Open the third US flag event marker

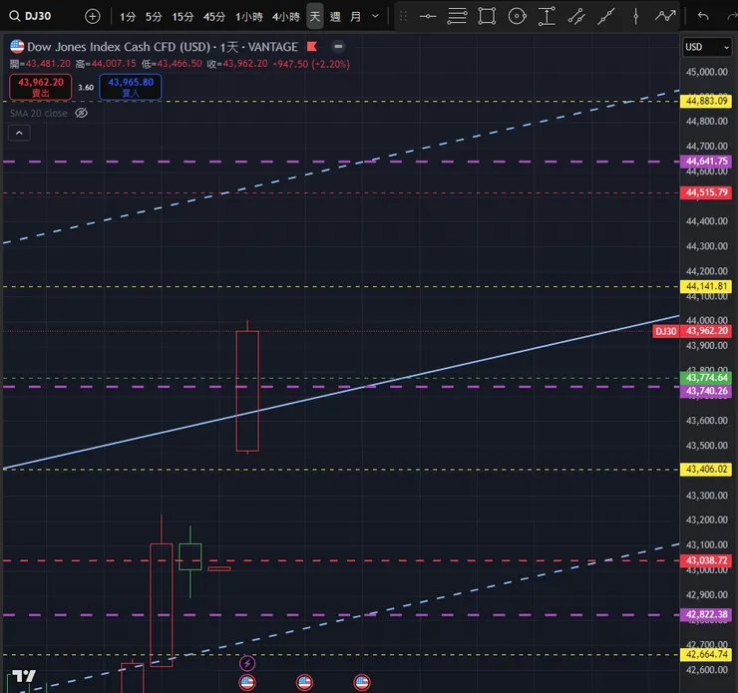[362, 682]
